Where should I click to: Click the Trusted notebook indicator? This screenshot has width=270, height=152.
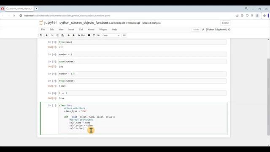coord(196,30)
